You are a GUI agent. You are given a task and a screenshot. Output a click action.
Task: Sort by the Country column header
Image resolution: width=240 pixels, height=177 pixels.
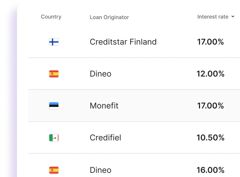point(51,17)
